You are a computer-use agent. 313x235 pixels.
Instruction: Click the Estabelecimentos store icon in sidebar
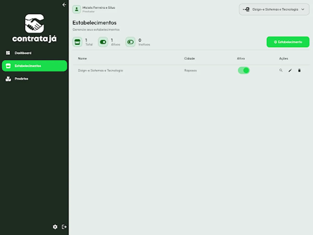[8, 66]
